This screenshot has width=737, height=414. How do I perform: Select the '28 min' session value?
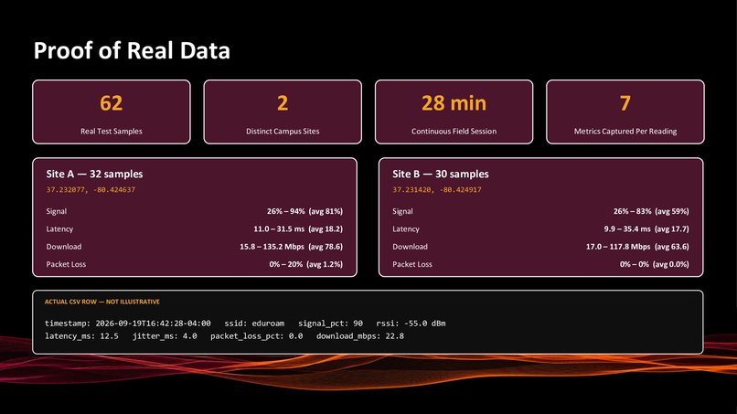[454, 103]
